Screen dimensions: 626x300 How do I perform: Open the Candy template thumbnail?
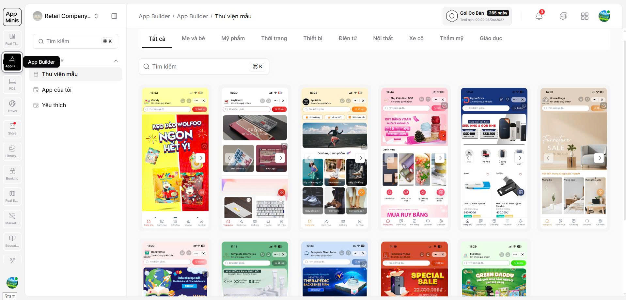pos(175,158)
